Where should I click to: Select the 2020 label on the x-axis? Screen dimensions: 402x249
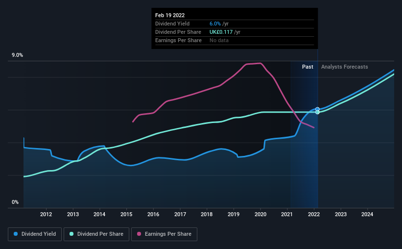(260, 214)
